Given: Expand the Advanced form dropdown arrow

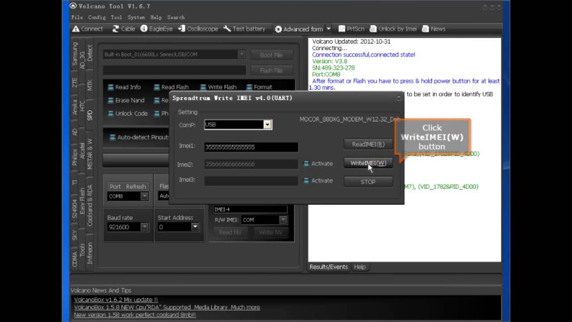Looking at the screenshot, I should point(328,29).
